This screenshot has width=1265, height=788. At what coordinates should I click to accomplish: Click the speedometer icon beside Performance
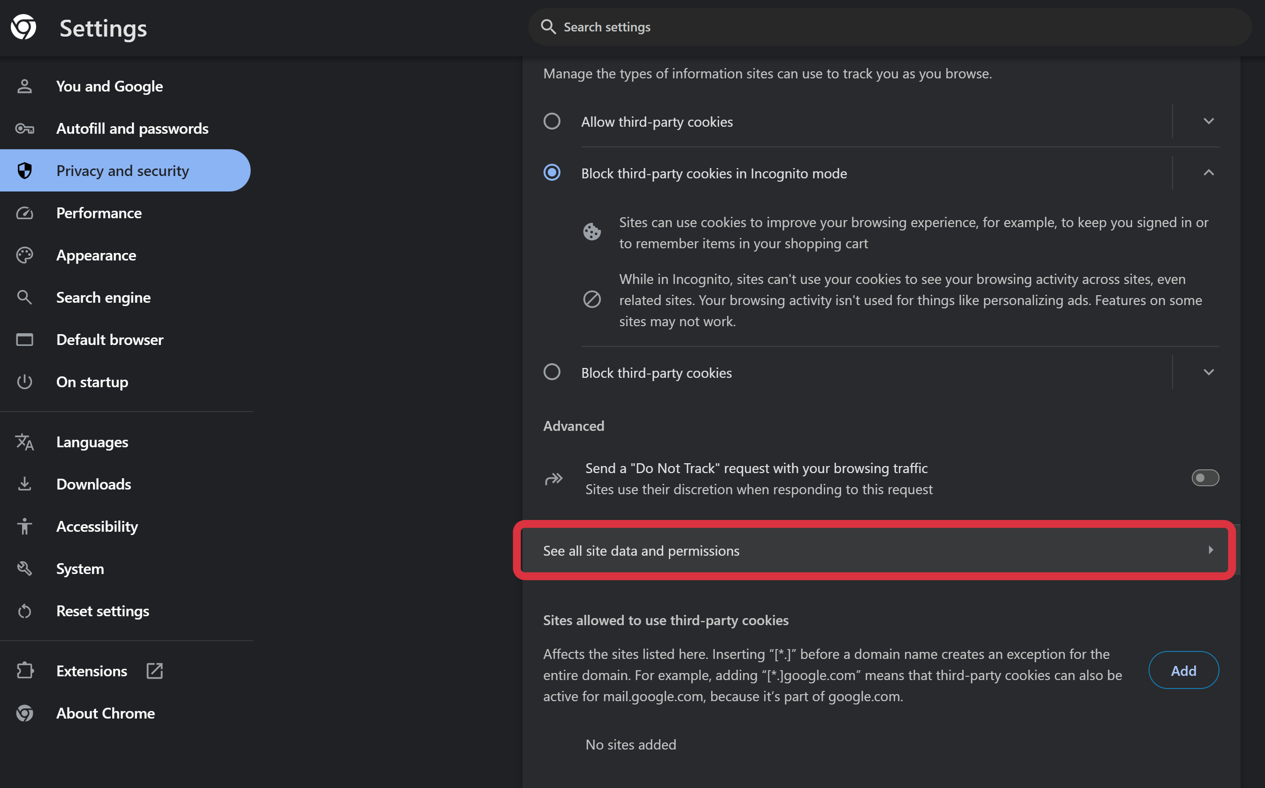(24, 213)
